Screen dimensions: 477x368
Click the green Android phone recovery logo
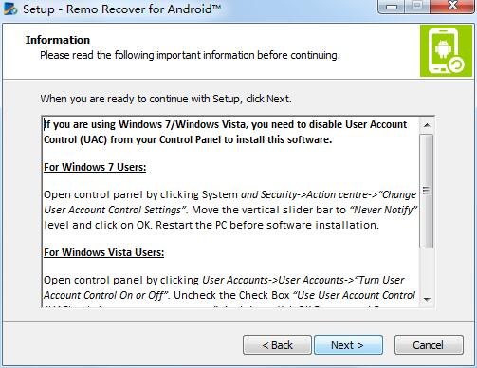tap(446, 50)
